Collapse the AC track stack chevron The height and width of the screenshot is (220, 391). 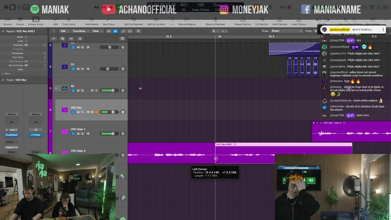coord(56,88)
